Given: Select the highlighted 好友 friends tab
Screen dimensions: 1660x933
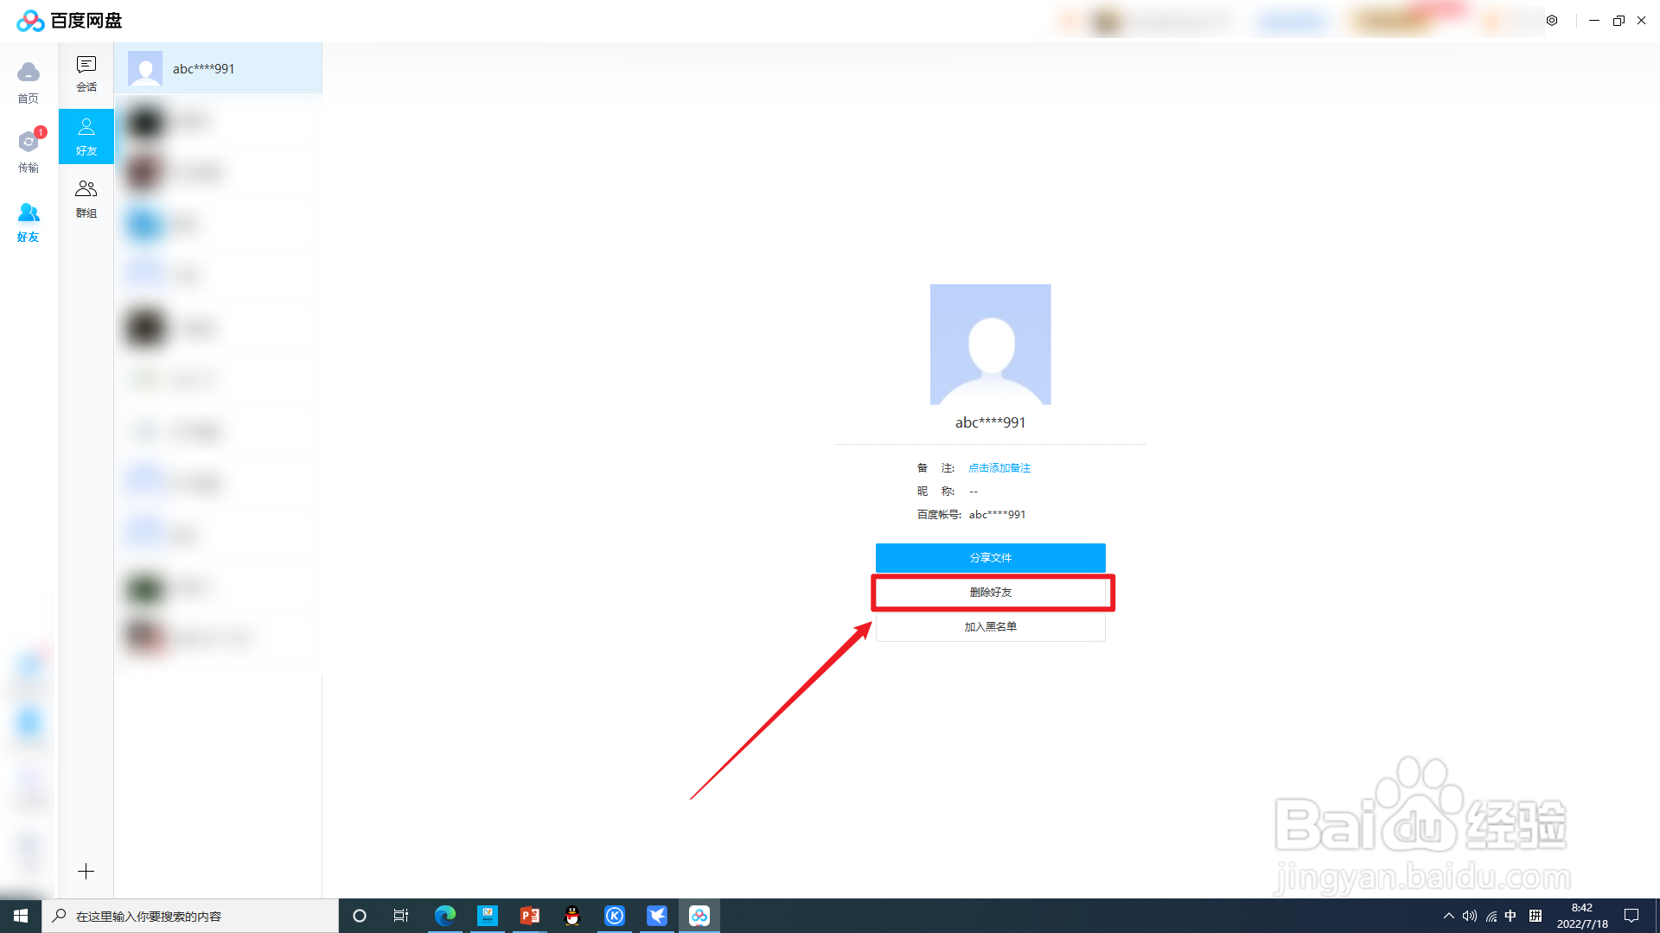Looking at the screenshot, I should 86,136.
